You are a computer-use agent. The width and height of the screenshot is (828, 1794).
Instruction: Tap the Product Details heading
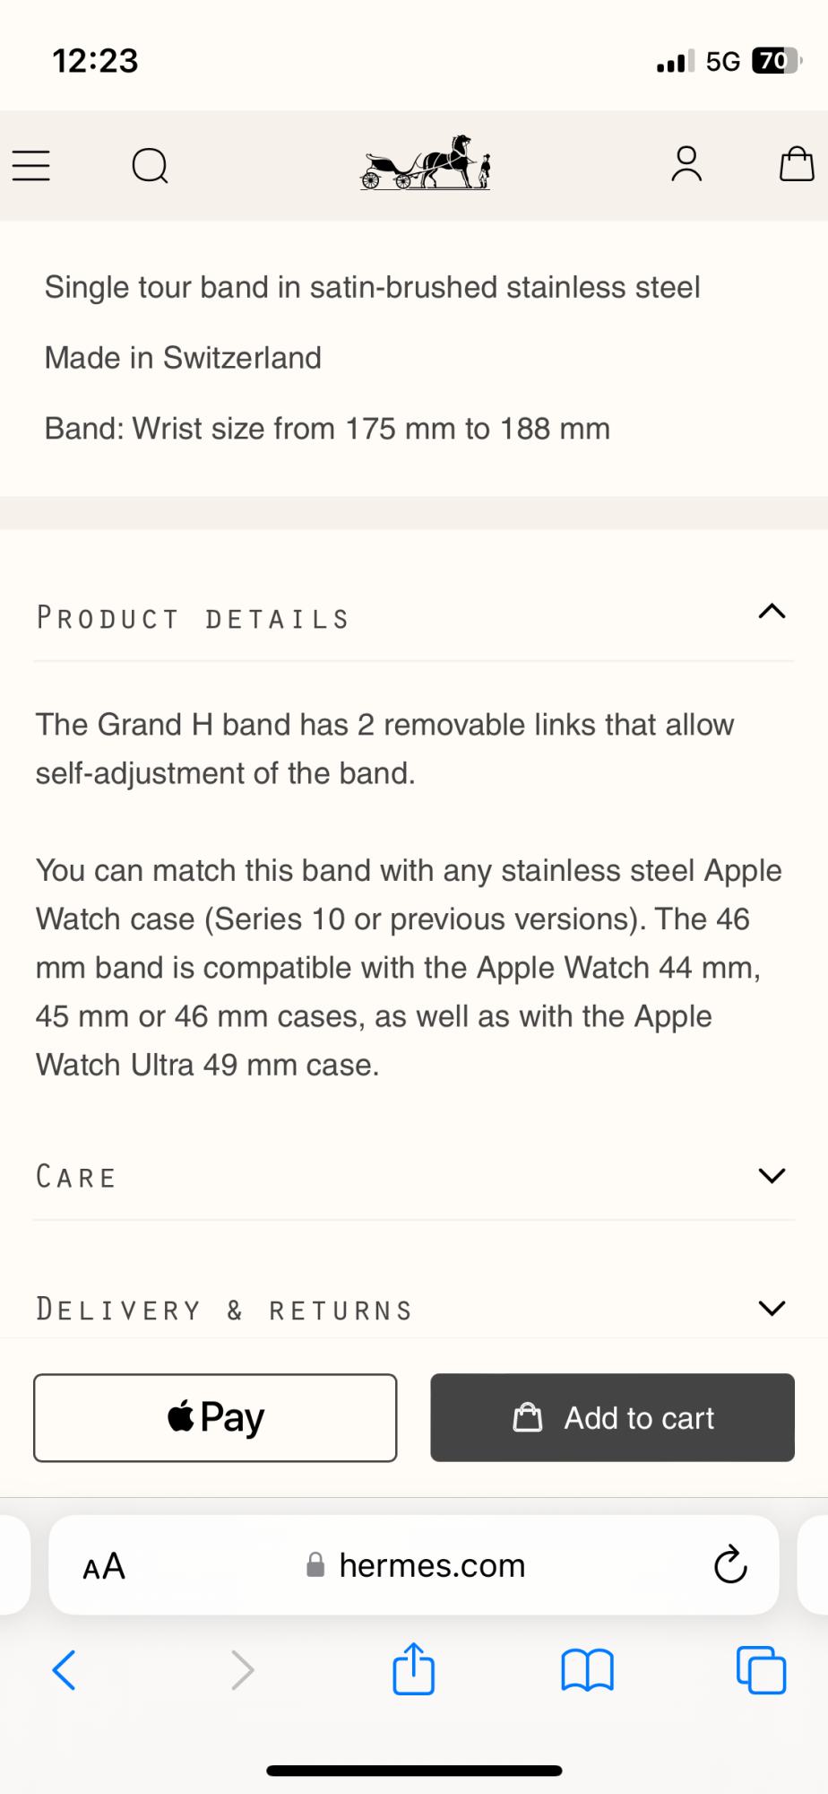[x=193, y=619]
